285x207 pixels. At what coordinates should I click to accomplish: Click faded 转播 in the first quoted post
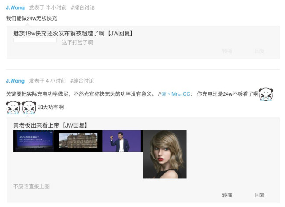pos(227,51)
